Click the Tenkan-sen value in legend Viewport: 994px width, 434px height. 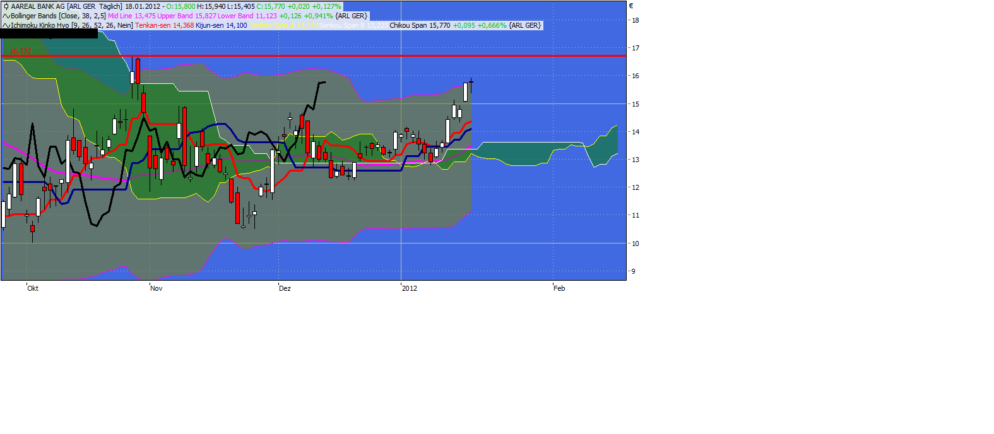164,25
